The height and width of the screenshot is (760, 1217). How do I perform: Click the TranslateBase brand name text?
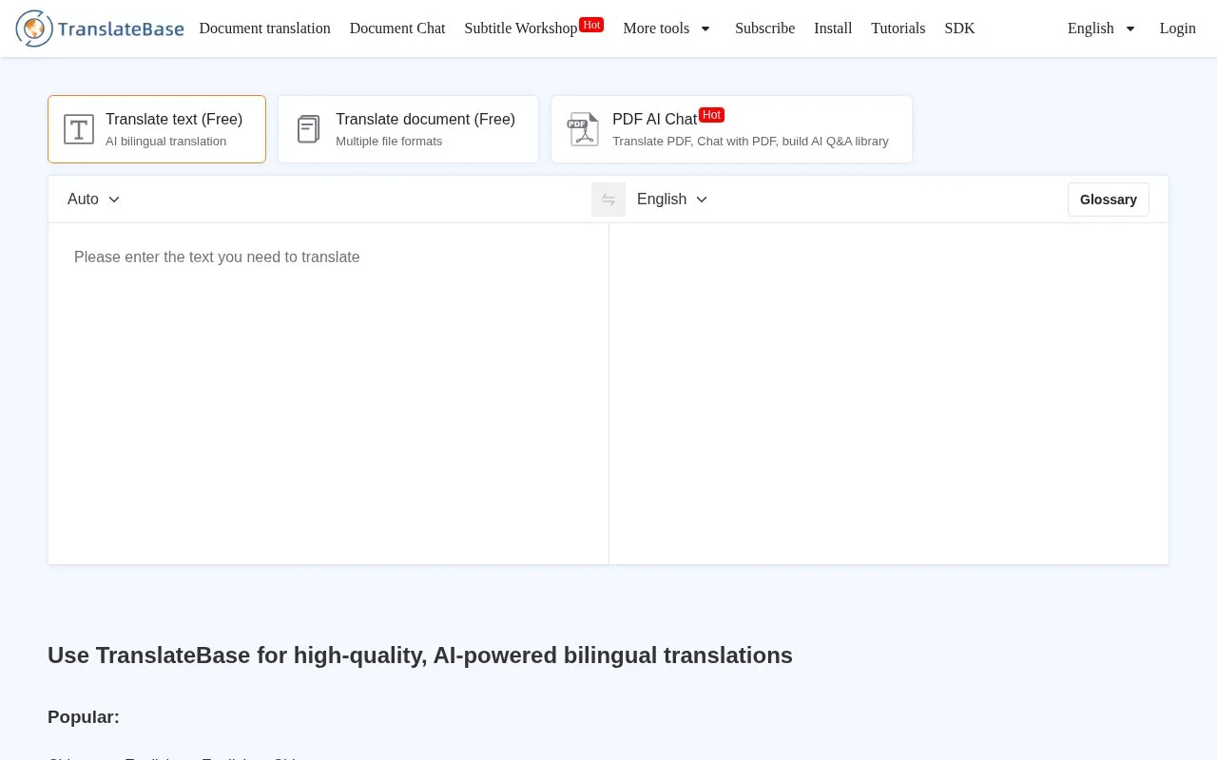click(x=121, y=28)
